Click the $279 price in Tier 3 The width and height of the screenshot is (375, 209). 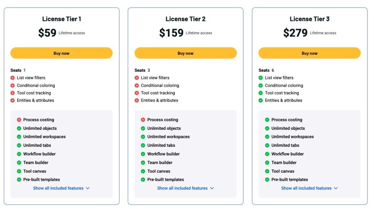(x=295, y=33)
